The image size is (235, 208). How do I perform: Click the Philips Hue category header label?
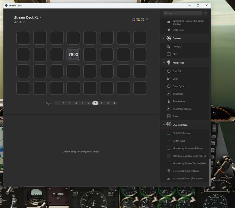tap(178, 63)
